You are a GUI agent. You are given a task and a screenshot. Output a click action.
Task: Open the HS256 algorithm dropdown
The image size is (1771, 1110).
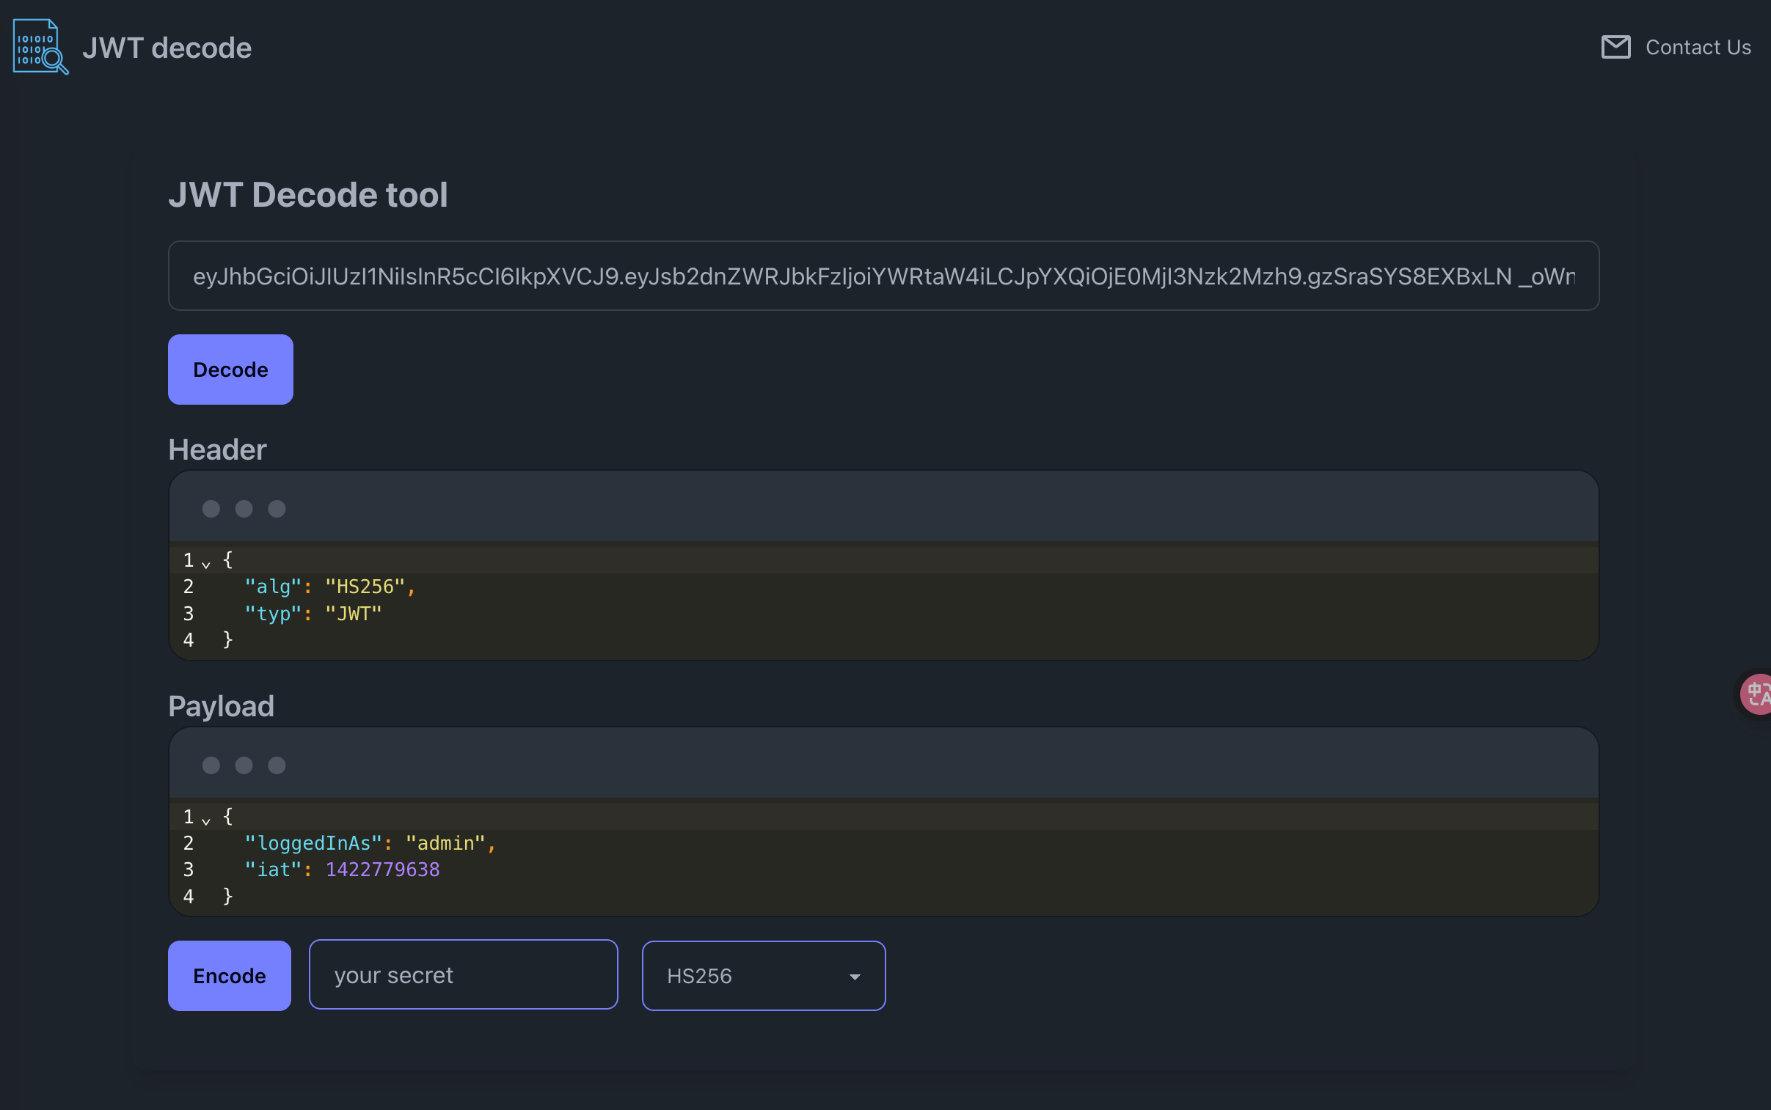pos(764,976)
